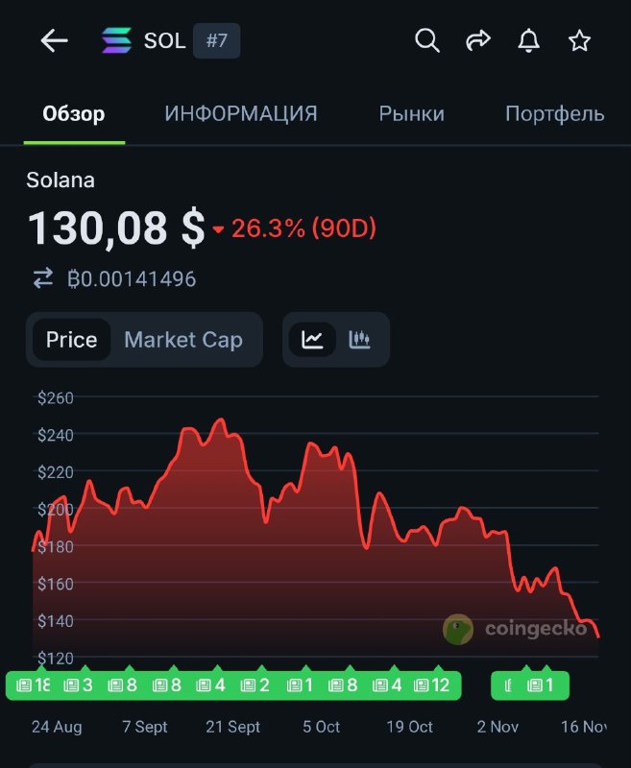This screenshot has height=768, width=631.
Task: Switch to the Рынки tab
Action: tap(413, 112)
